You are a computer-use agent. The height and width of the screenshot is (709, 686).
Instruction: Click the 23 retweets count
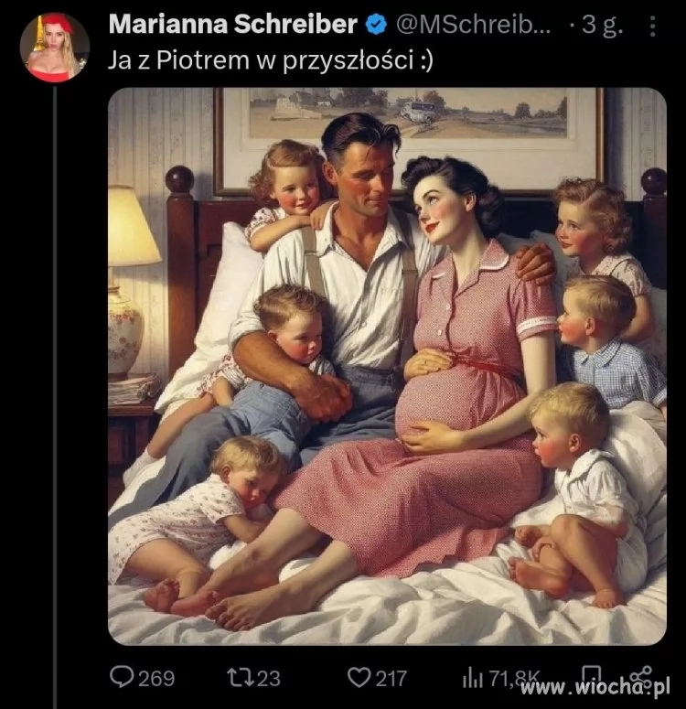269,678
